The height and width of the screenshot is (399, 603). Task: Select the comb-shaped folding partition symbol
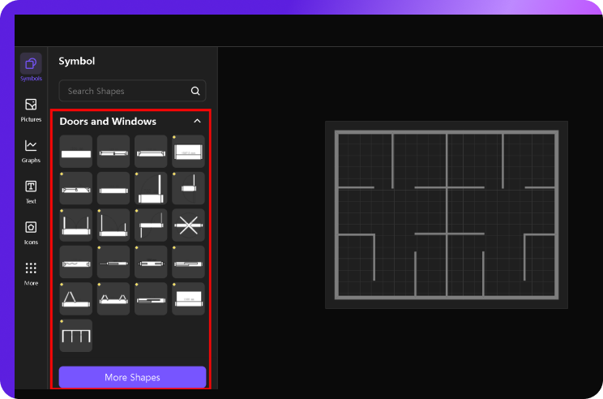pos(76,336)
